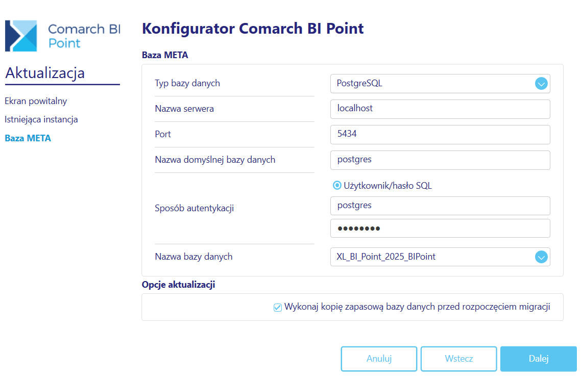Click the Wykonaj kopię zapasową label text

point(417,307)
